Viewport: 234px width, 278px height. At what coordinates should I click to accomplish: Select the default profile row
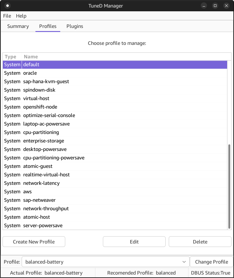coord(115,65)
